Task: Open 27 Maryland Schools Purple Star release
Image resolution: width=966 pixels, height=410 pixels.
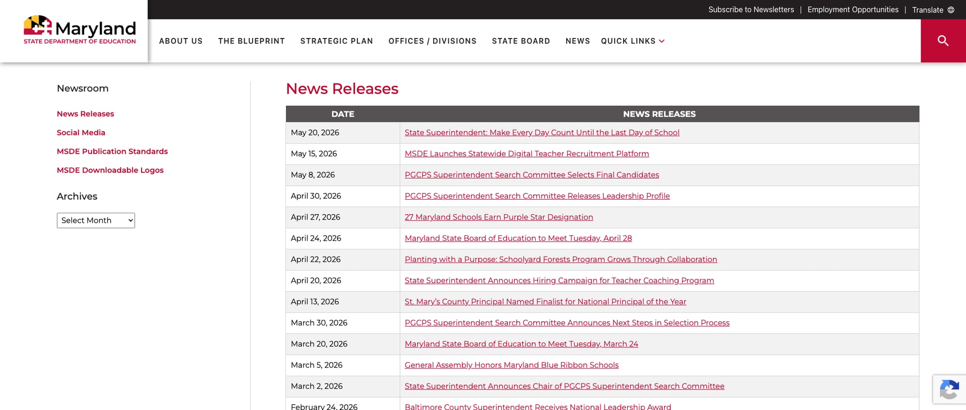Action: pyautogui.click(x=499, y=217)
